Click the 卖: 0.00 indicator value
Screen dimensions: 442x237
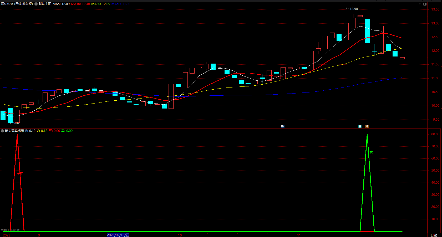tap(67, 131)
